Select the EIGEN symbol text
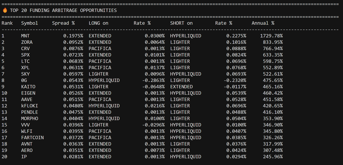343x165 pixels. pyautogui.click(x=28, y=93)
